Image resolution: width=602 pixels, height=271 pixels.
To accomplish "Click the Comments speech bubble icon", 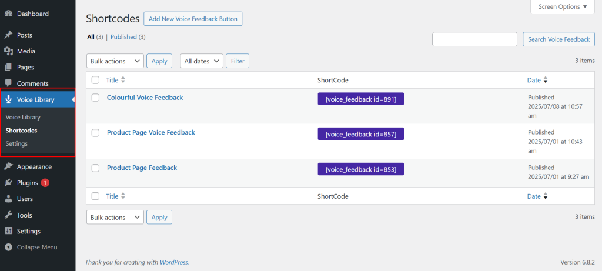I will (8, 83).
